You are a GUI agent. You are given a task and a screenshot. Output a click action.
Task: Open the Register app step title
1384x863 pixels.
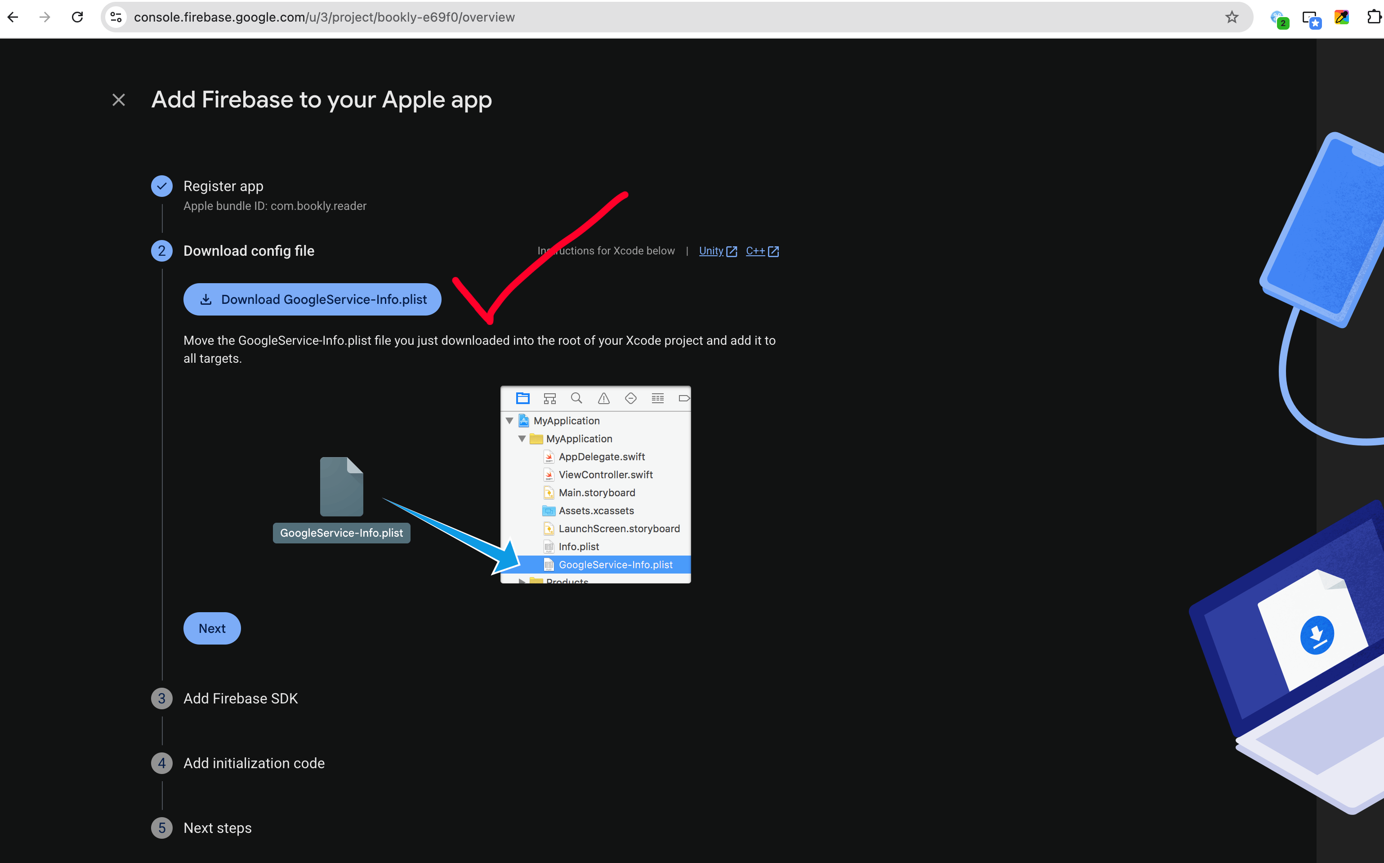(x=223, y=186)
